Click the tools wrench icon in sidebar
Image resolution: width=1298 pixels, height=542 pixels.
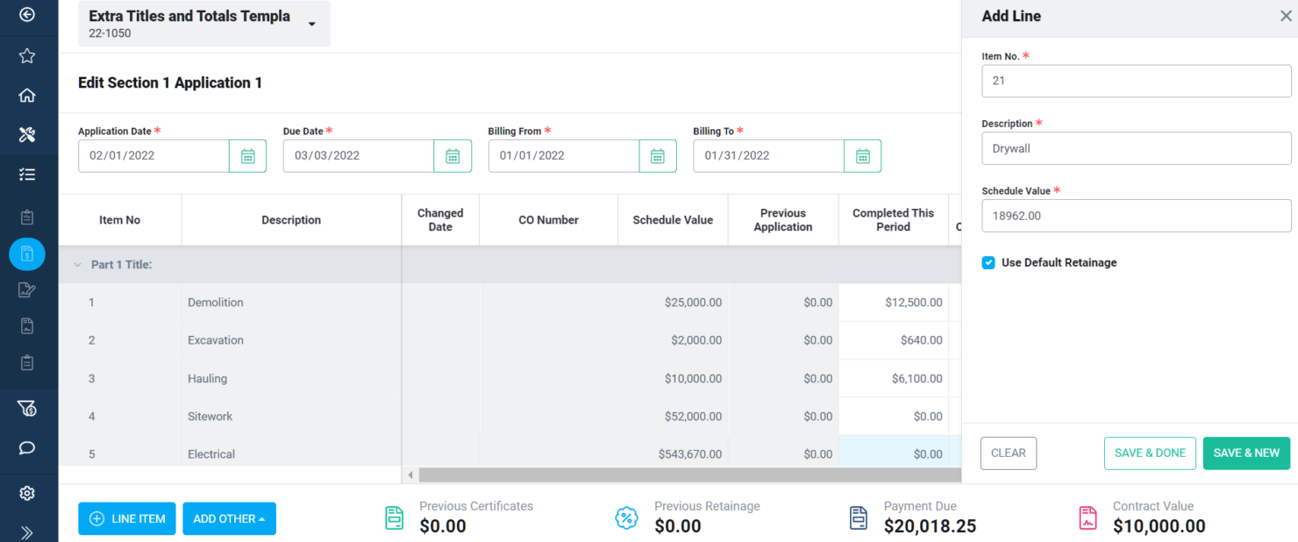(x=26, y=134)
